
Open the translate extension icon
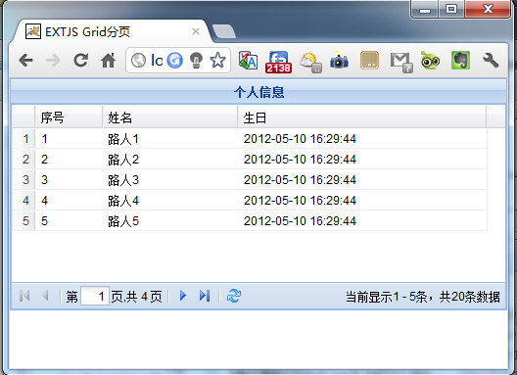click(x=249, y=61)
